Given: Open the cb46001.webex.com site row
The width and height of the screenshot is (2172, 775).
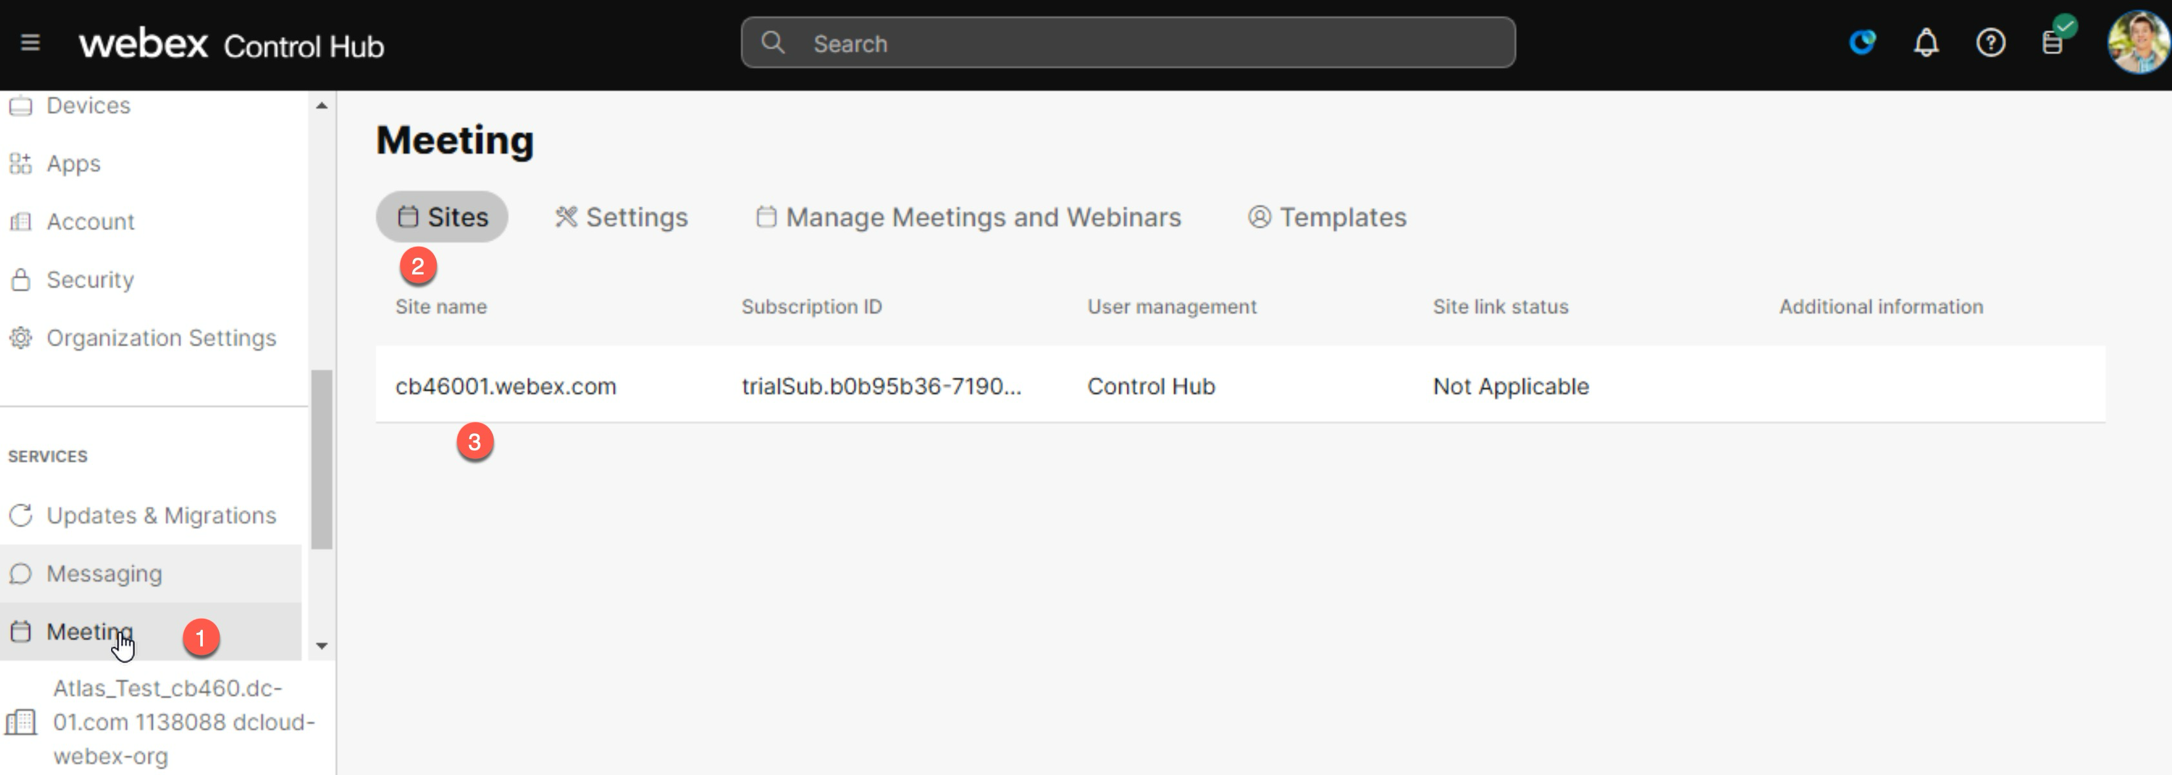Looking at the screenshot, I should (x=506, y=386).
